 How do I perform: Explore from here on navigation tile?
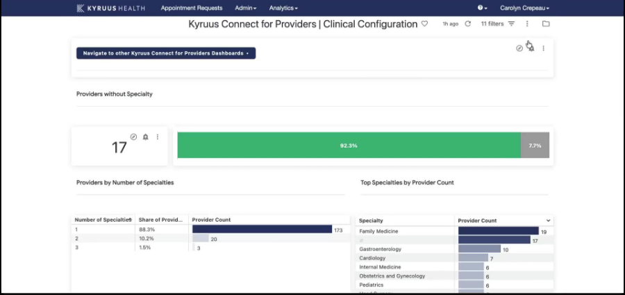pos(519,48)
